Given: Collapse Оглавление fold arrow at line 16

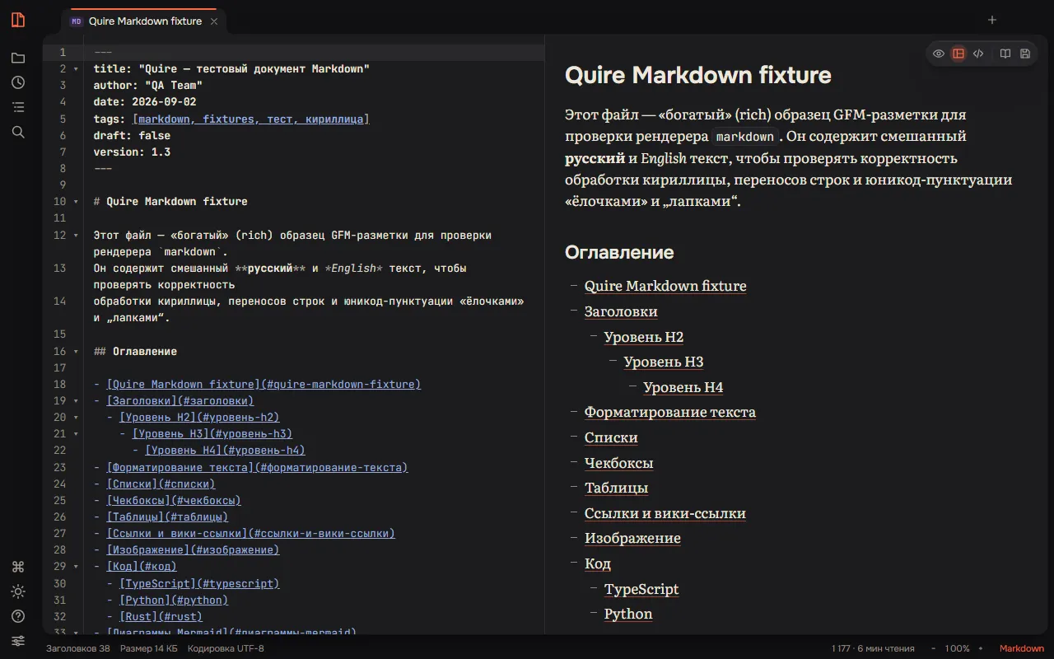Looking at the screenshot, I should (76, 352).
